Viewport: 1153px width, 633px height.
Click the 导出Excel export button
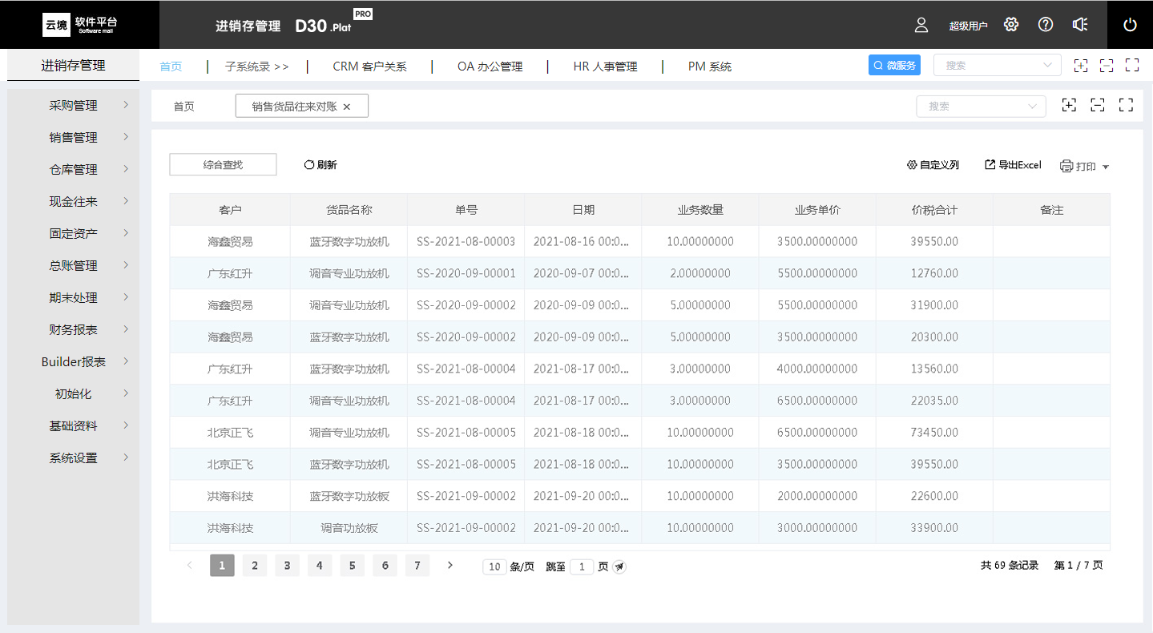coord(1013,165)
